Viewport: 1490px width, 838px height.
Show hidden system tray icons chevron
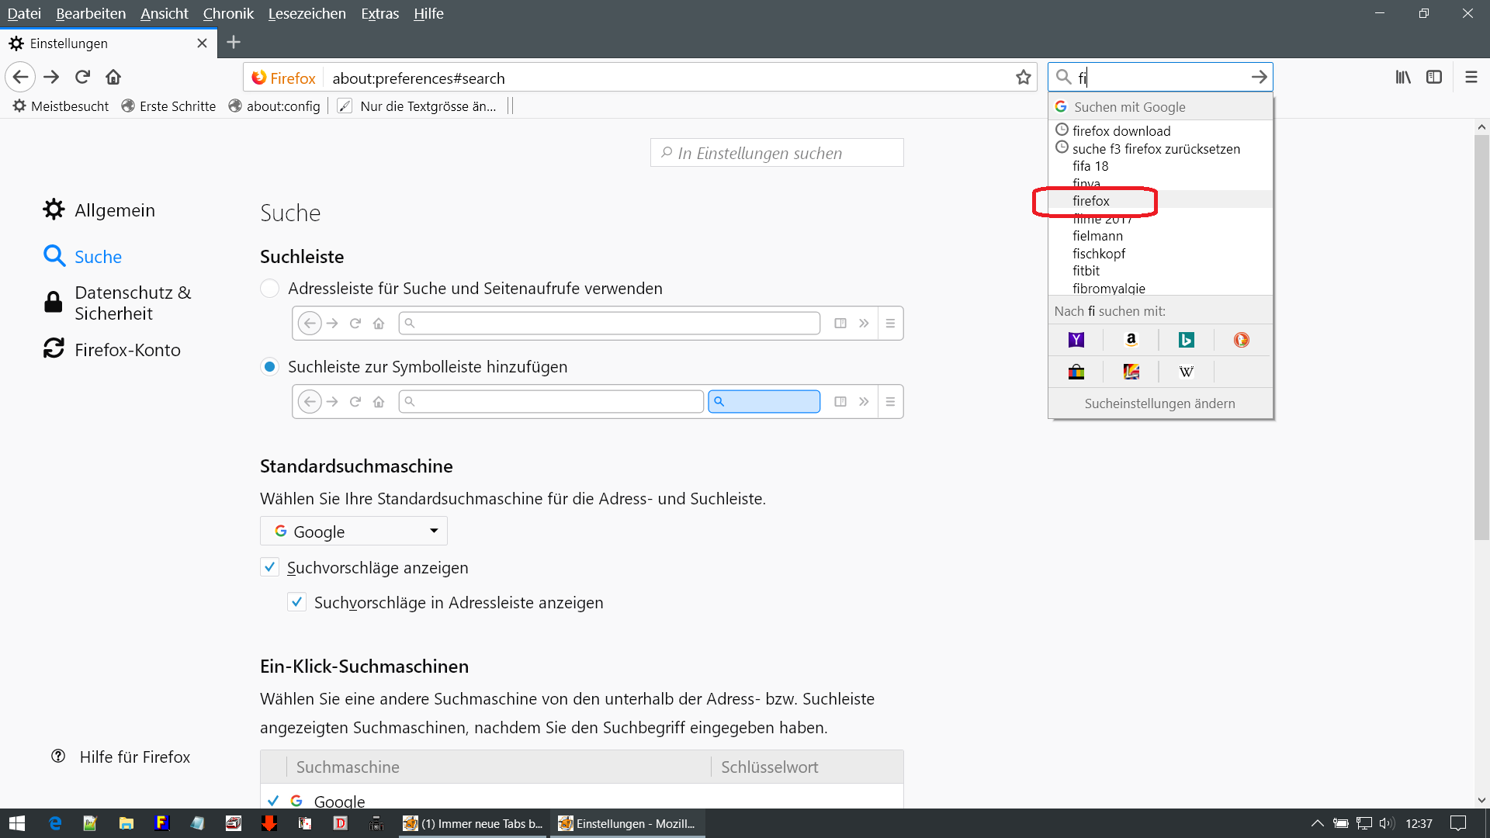pos(1317,823)
